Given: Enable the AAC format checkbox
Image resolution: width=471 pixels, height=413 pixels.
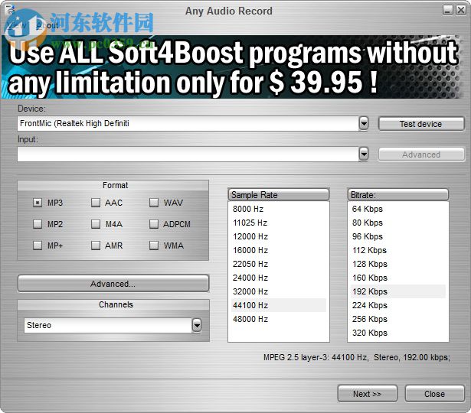Looking at the screenshot, I should (x=96, y=203).
